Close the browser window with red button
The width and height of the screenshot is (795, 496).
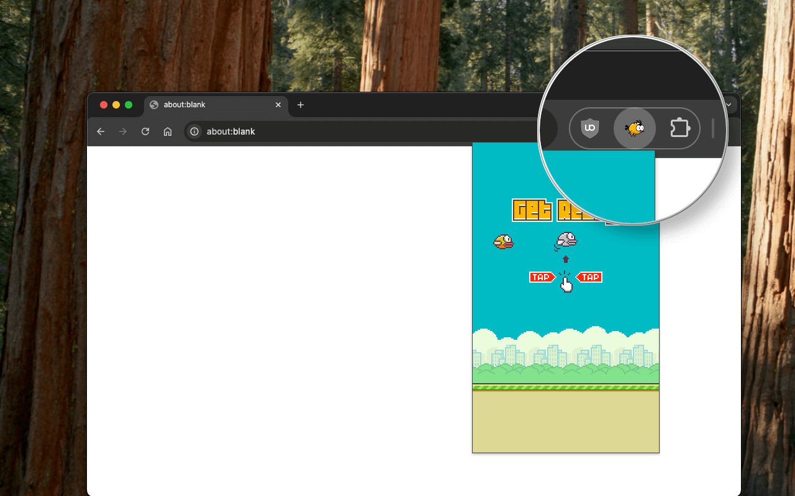tap(104, 105)
